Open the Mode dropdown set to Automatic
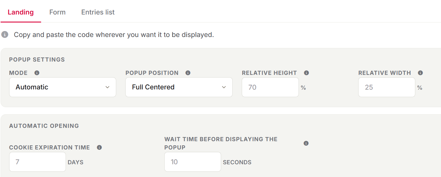 click(x=63, y=87)
